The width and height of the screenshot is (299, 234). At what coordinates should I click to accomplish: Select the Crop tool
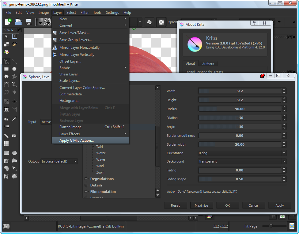pyautogui.click(x=6, y=101)
